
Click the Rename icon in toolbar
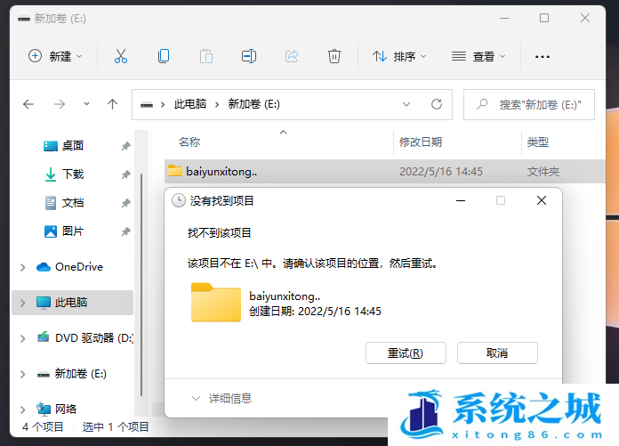tap(249, 56)
